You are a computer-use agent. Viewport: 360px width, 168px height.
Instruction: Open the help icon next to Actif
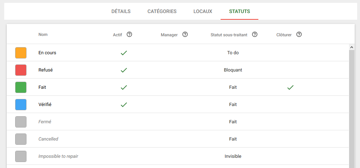[130, 35]
